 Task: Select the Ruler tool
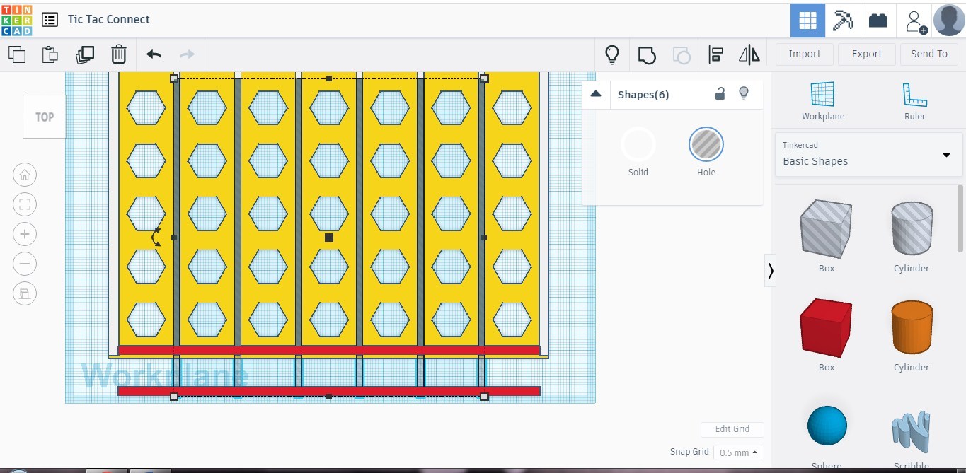pos(914,101)
